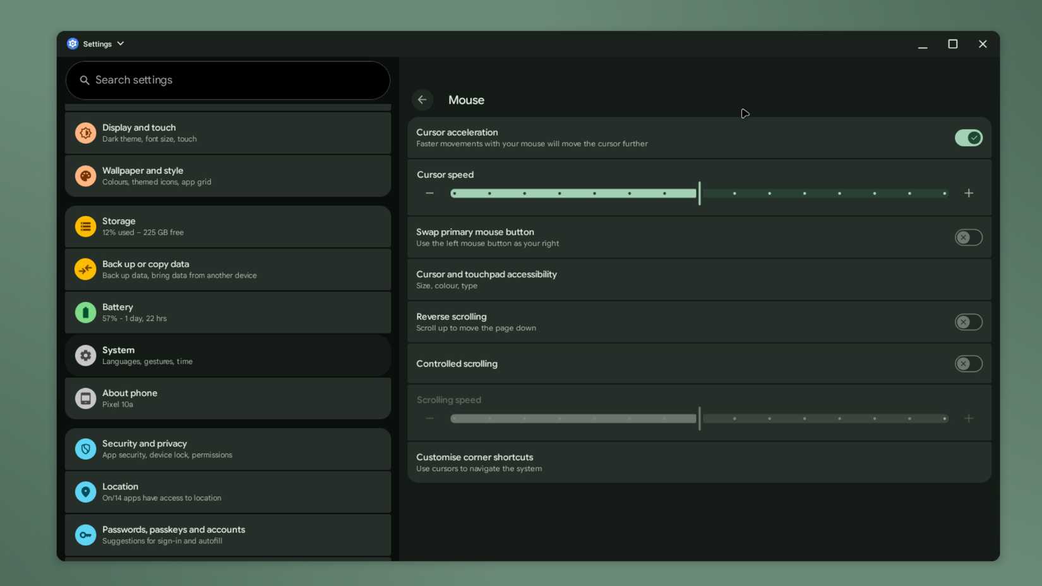The image size is (1042, 586).
Task: Select the Security and privacy shield icon
Action: point(86,449)
